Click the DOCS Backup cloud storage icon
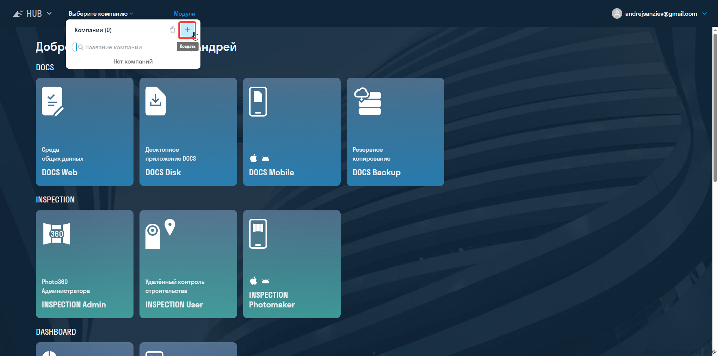The width and height of the screenshot is (718, 356). (x=368, y=102)
